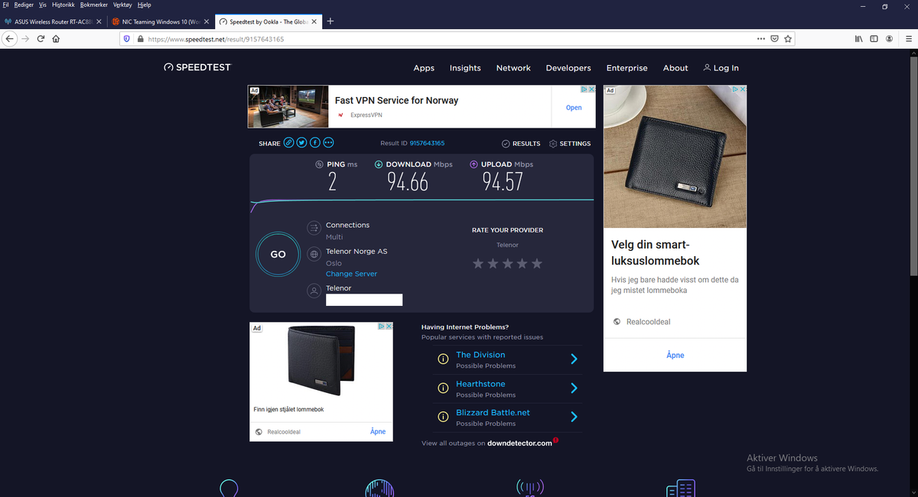This screenshot has height=497, width=918.
Task: Share the result on Facebook
Action: point(315,143)
